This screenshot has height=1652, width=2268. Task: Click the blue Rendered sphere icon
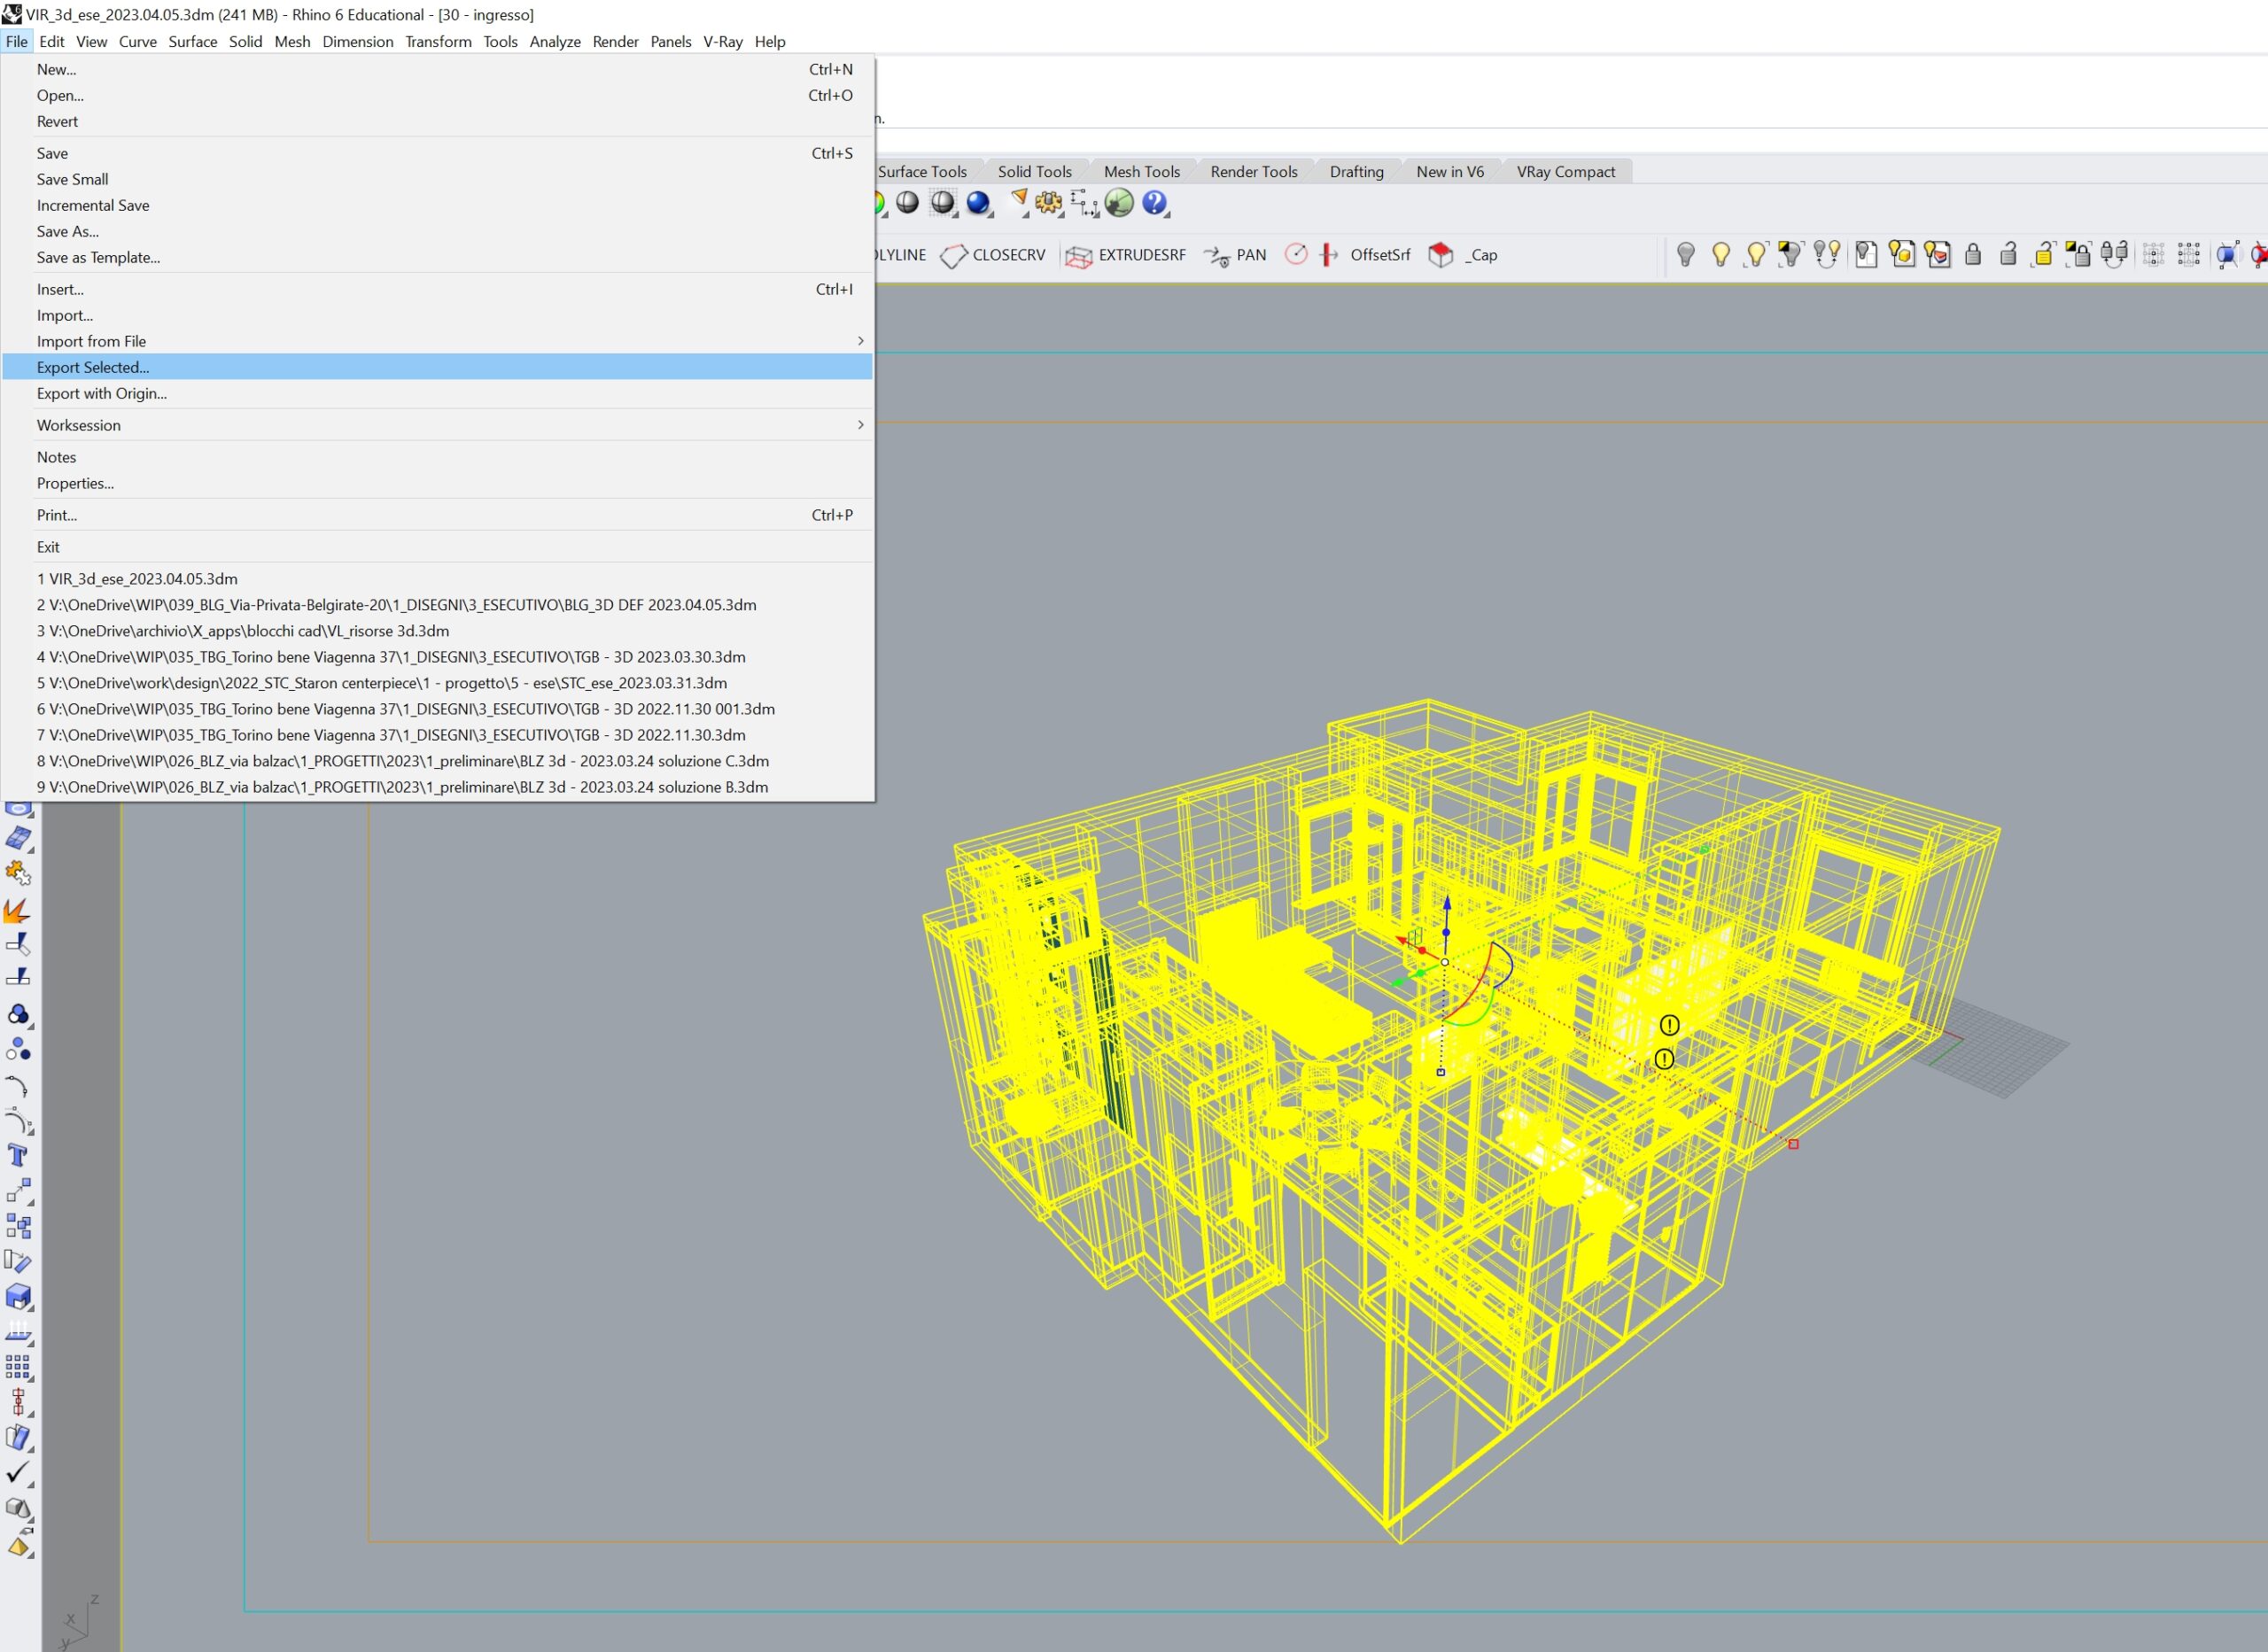coord(978,203)
